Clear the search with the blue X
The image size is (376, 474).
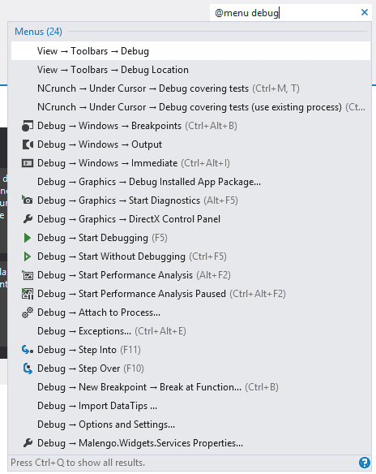pyautogui.click(x=365, y=12)
